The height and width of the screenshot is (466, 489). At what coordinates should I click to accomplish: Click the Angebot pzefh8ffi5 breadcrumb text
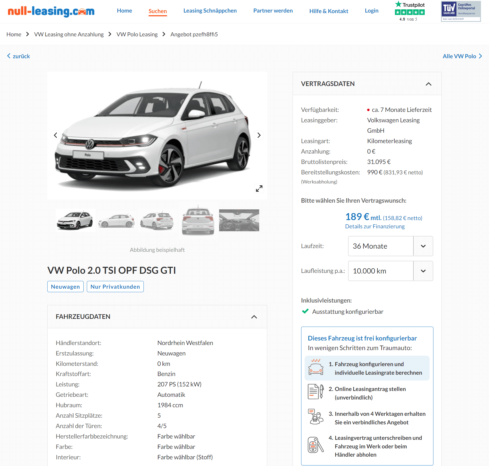(194, 34)
